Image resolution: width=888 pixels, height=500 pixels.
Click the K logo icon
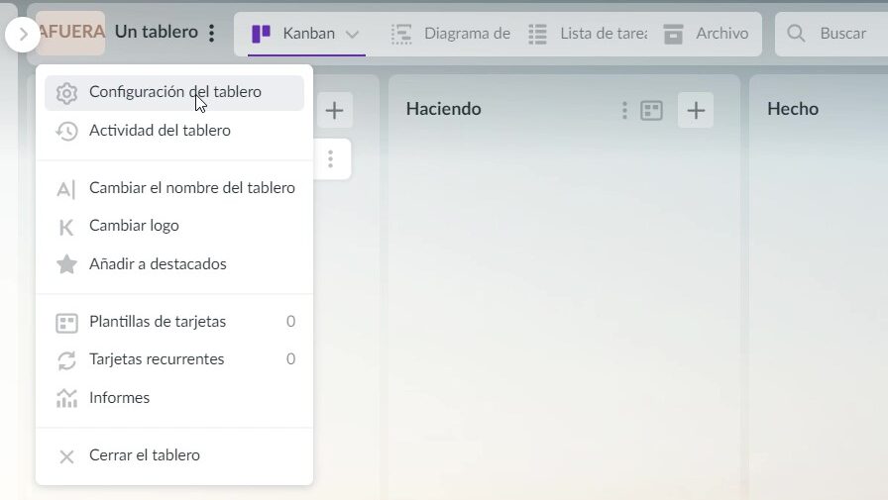pos(66,227)
